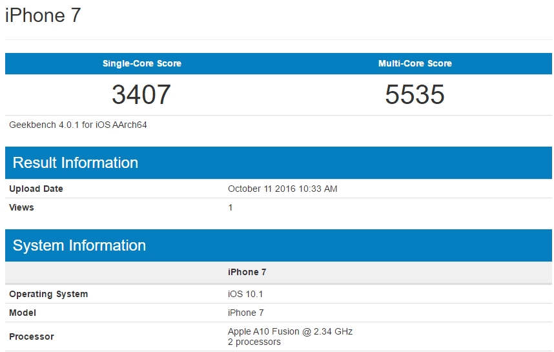554x352 pixels.
Task: Click the multi-core score value 5535
Action: point(415,94)
